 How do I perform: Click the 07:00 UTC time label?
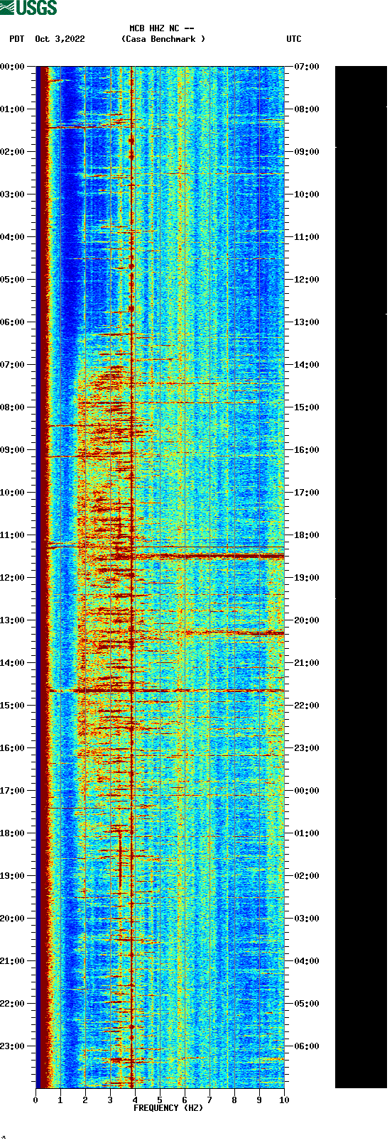(307, 67)
